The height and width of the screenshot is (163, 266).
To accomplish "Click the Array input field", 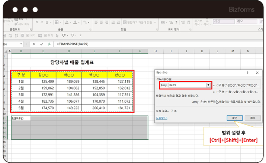I will click(x=186, y=85).
